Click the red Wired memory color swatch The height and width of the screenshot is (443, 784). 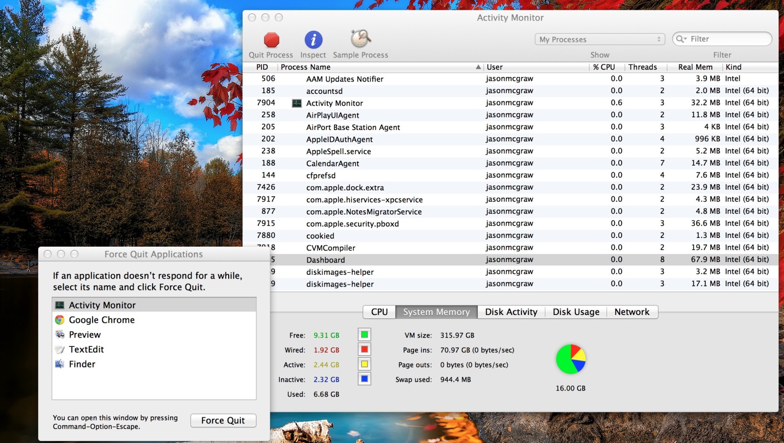click(365, 349)
